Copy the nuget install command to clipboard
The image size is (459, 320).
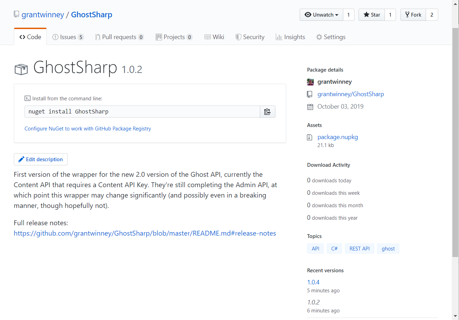267,112
